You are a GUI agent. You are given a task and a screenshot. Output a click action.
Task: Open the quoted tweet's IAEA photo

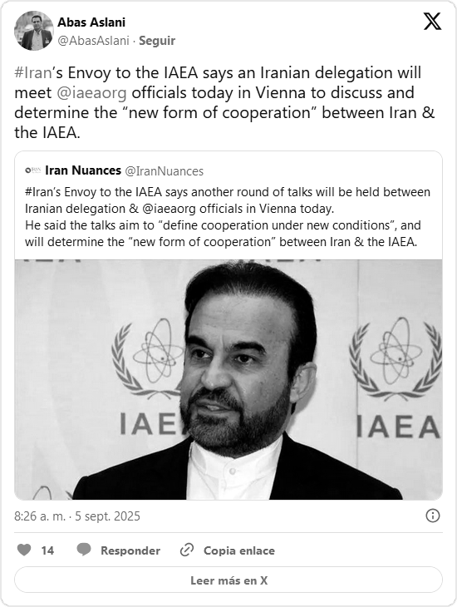click(x=228, y=380)
